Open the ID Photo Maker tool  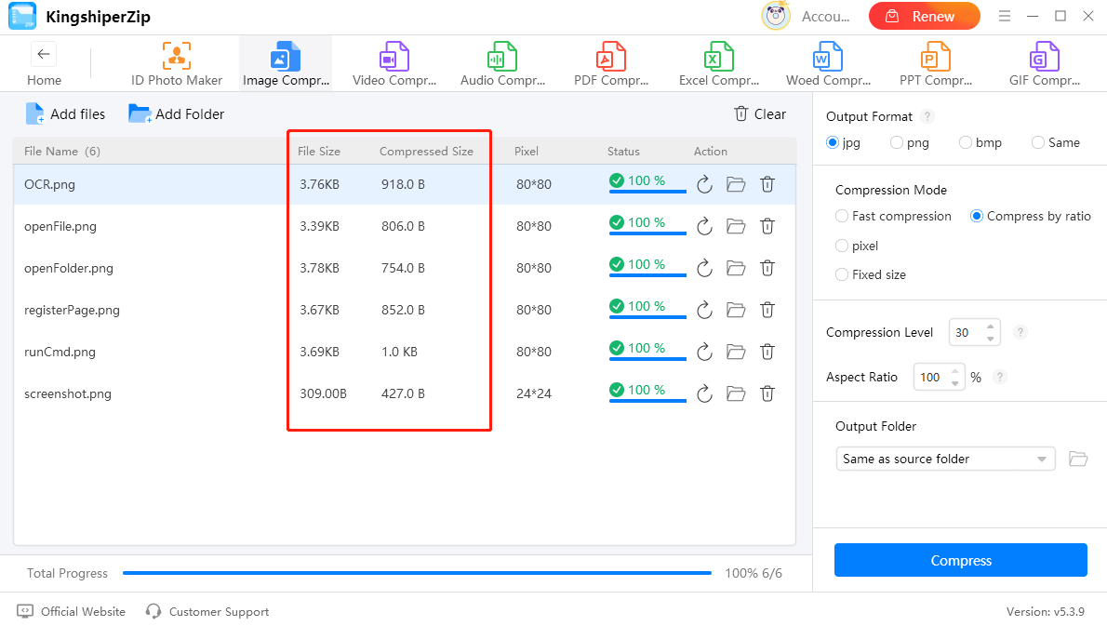pos(177,63)
